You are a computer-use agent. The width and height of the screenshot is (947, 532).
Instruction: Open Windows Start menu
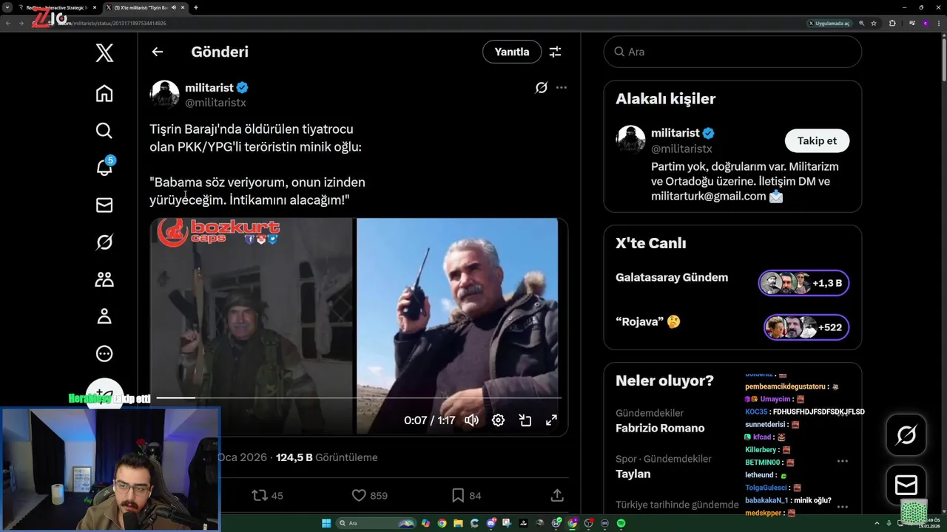coord(326,523)
